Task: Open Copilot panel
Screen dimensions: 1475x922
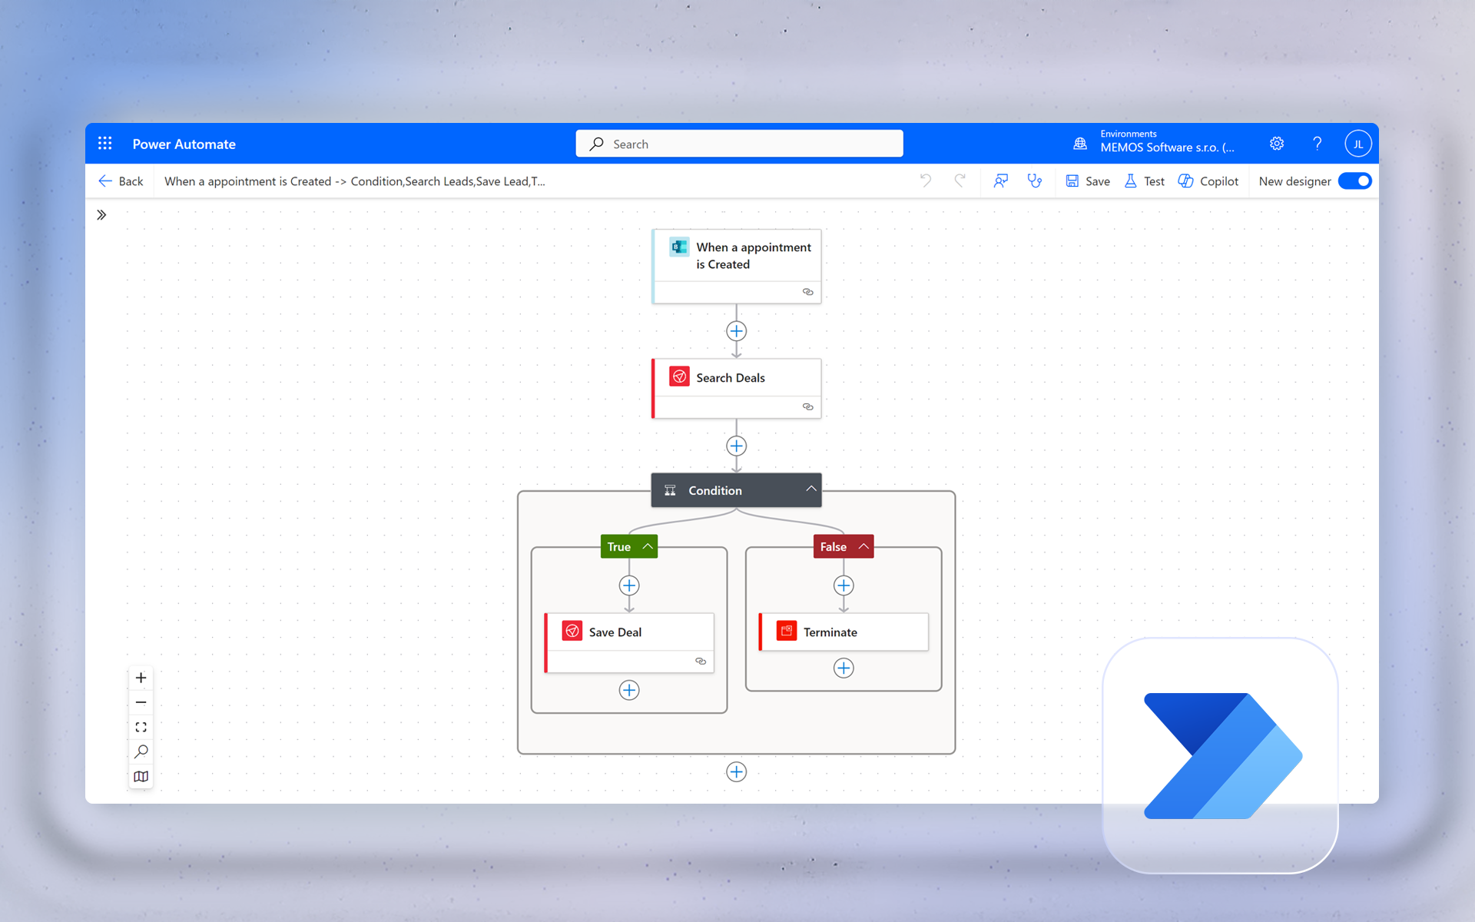Action: (1208, 181)
